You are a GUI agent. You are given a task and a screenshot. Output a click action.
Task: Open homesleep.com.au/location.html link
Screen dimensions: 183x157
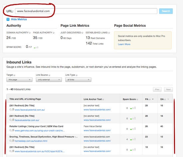tap(31, 141)
